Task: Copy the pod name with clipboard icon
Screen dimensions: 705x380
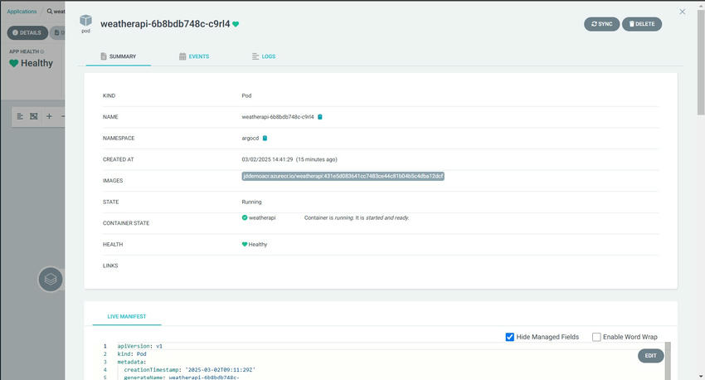Action: 320,117
